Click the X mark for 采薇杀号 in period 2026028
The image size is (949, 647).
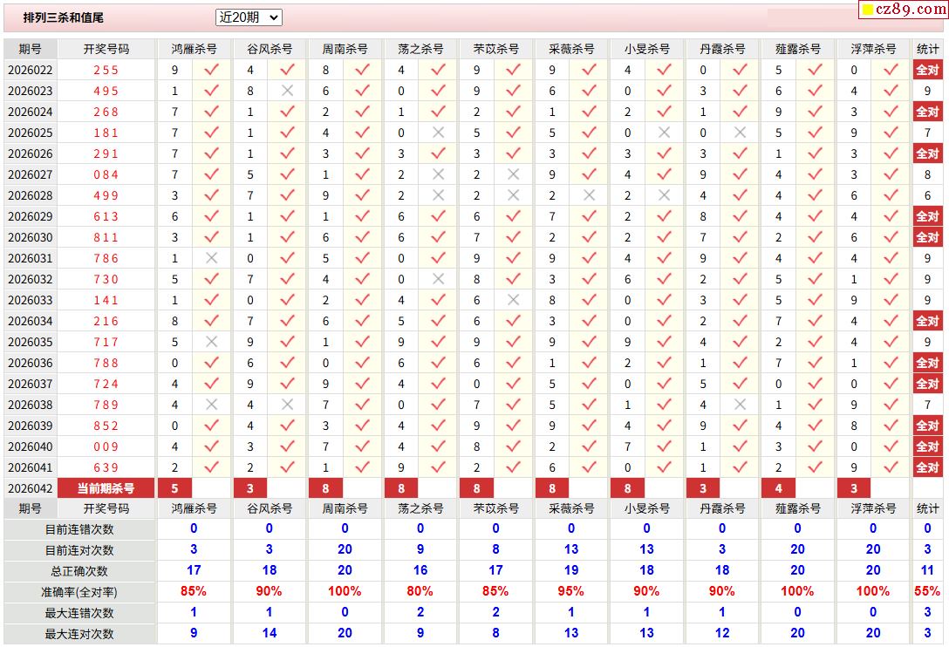pyautogui.click(x=589, y=195)
